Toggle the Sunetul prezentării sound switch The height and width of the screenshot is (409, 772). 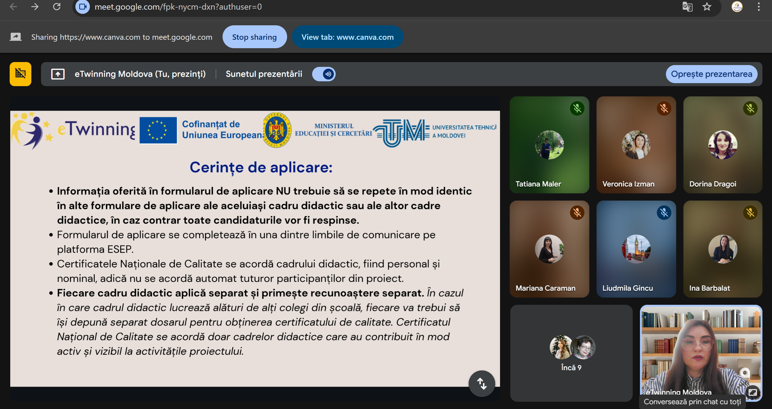pyautogui.click(x=324, y=74)
